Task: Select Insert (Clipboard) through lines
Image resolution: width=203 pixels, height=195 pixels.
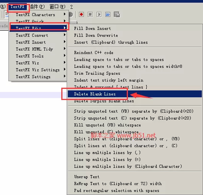Action: (x=135, y=42)
